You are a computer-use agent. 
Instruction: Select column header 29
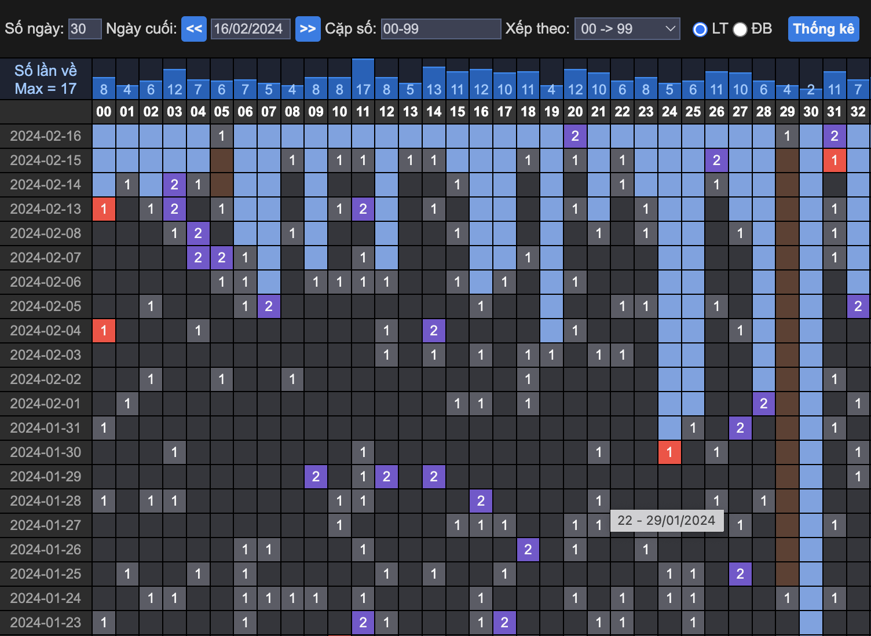pos(787,112)
